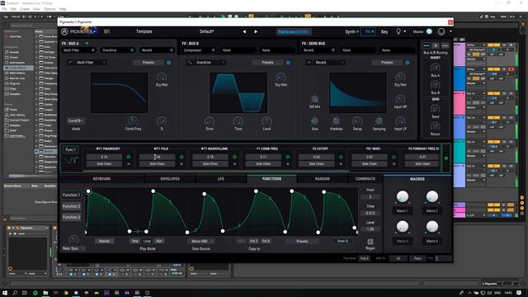Remove WT1 FMAMOUNT modulation X icon
The image size is (528, 297).
coord(129,164)
